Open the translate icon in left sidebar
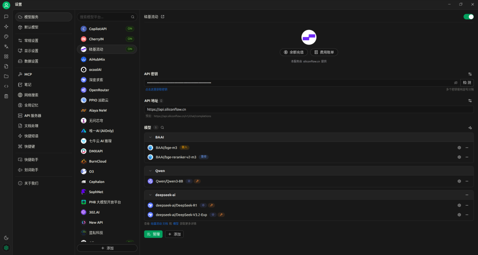Screen dimensions: 478x255 coord(6,46)
